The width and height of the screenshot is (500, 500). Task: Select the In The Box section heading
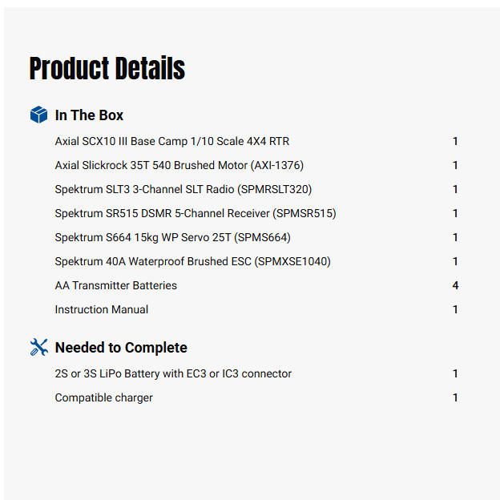(89, 115)
